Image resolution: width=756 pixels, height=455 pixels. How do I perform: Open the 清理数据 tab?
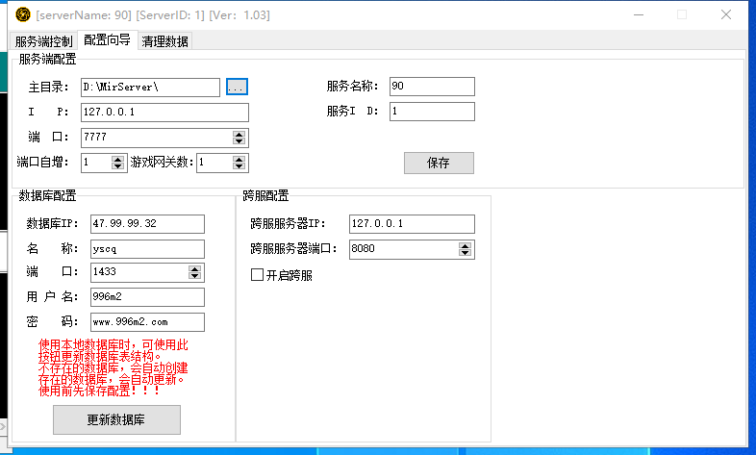coord(165,41)
